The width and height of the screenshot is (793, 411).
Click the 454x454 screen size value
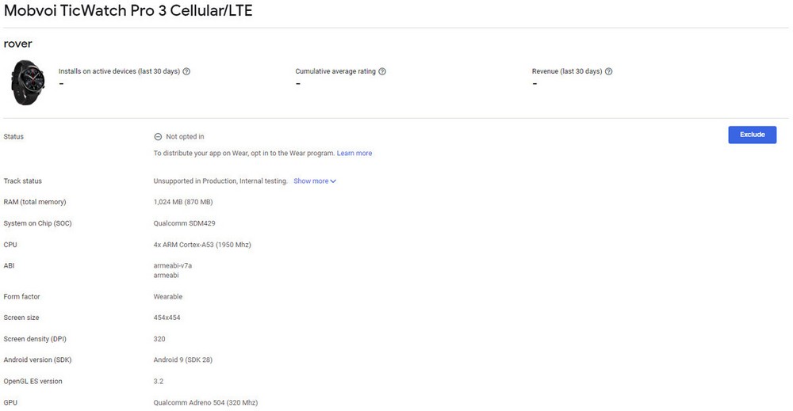point(167,318)
